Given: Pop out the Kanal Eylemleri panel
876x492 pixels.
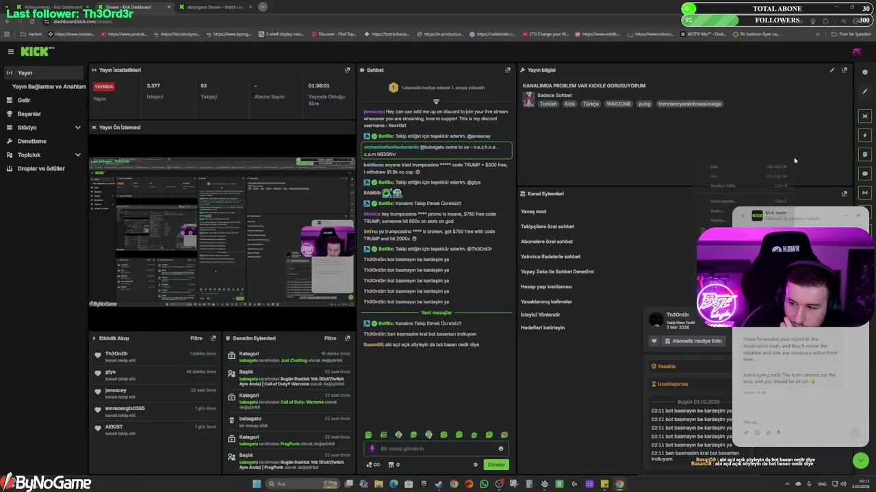Looking at the screenshot, I should coord(844,193).
